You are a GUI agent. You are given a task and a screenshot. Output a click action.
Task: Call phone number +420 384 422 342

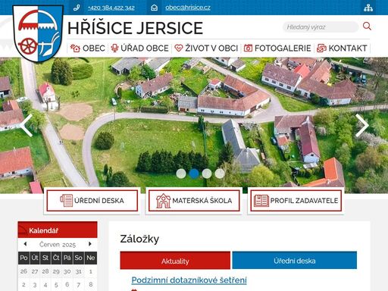(111, 8)
